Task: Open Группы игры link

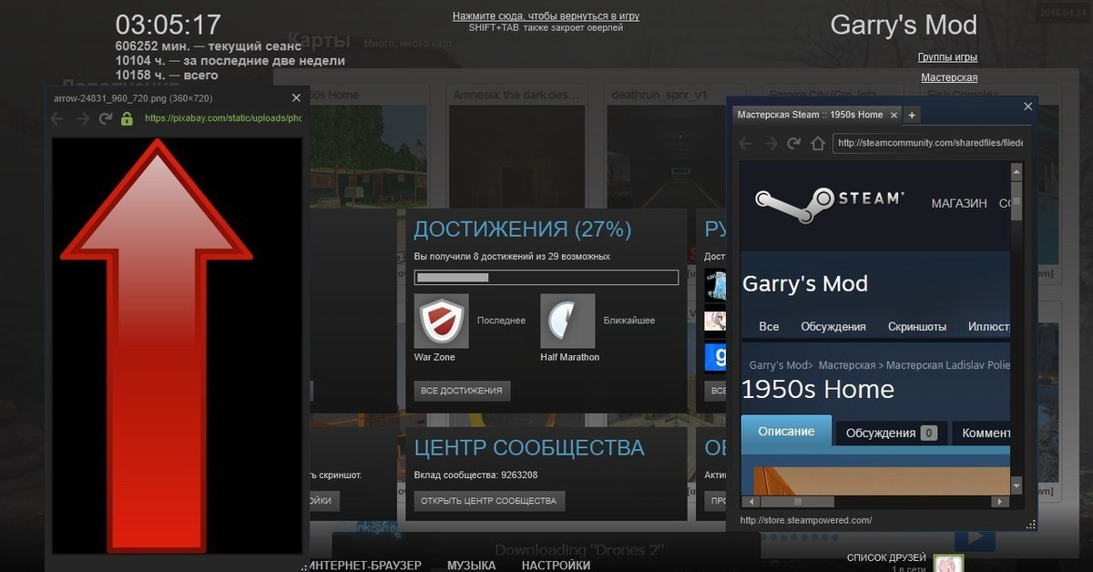Action: pyautogui.click(x=948, y=57)
